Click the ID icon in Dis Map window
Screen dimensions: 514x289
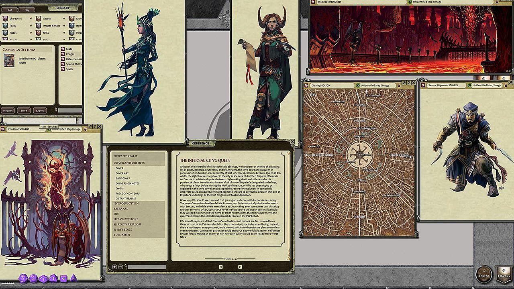pos(357,85)
